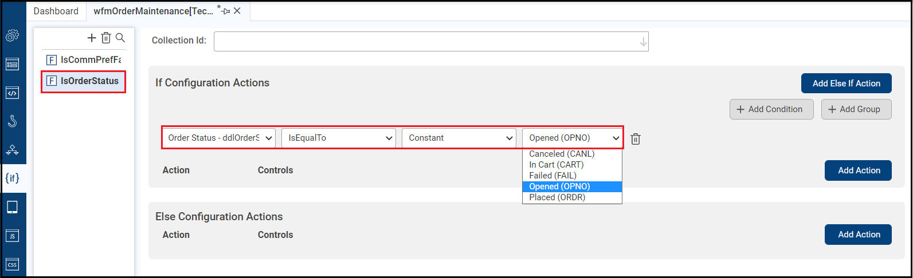Click the trash icon above rule list
Screen dimensions: 913x278
pyautogui.click(x=106, y=38)
